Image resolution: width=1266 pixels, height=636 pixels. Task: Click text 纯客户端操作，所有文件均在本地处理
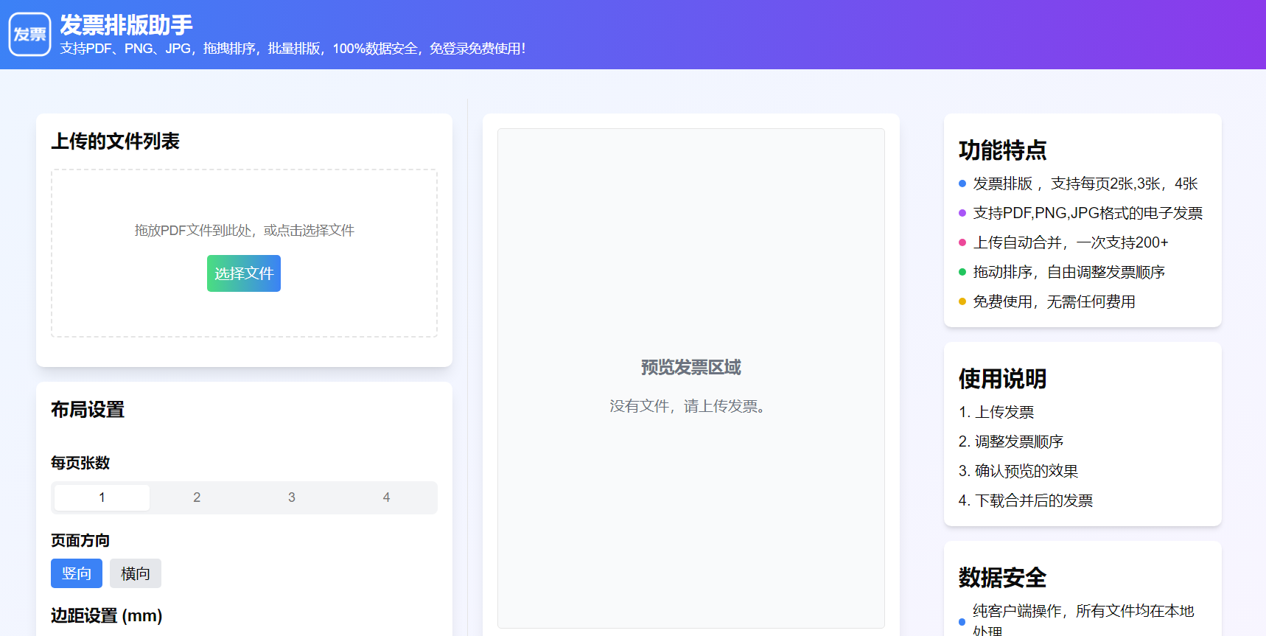(1083, 621)
